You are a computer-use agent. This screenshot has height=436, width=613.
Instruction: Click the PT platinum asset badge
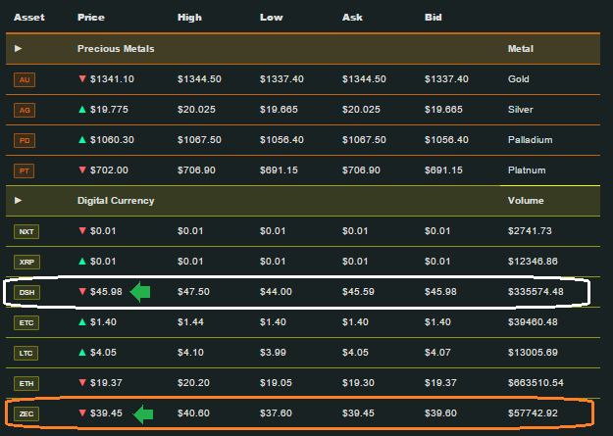tap(24, 170)
